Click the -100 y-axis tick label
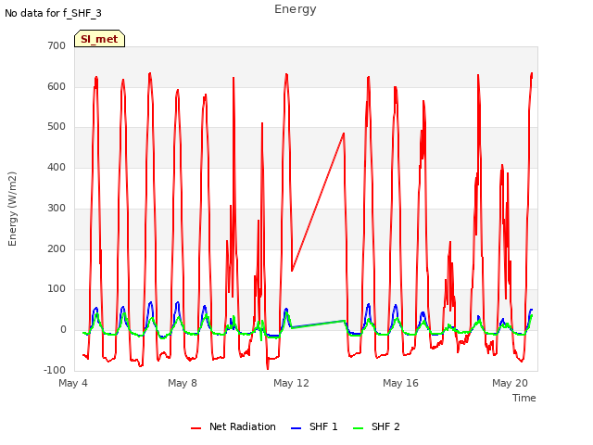The image size is (593, 445). [x=55, y=370]
